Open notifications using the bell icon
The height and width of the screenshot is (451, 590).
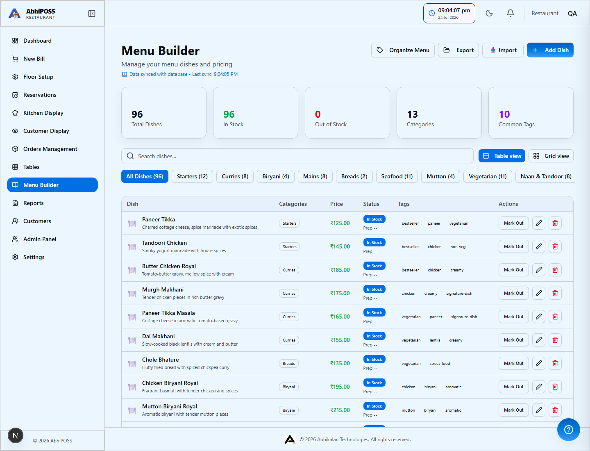click(511, 13)
